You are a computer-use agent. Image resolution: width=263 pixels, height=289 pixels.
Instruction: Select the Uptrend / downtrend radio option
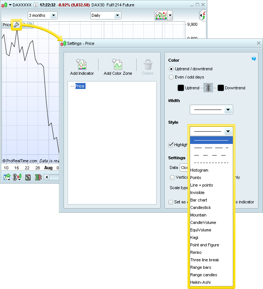(x=171, y=69)
